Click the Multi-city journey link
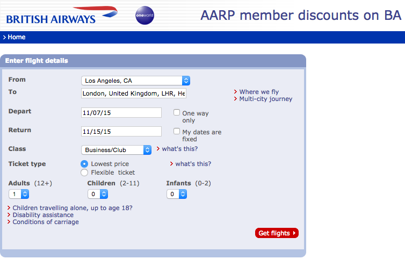The height and width of the screenshot is (259, 405). click(265, 99)
